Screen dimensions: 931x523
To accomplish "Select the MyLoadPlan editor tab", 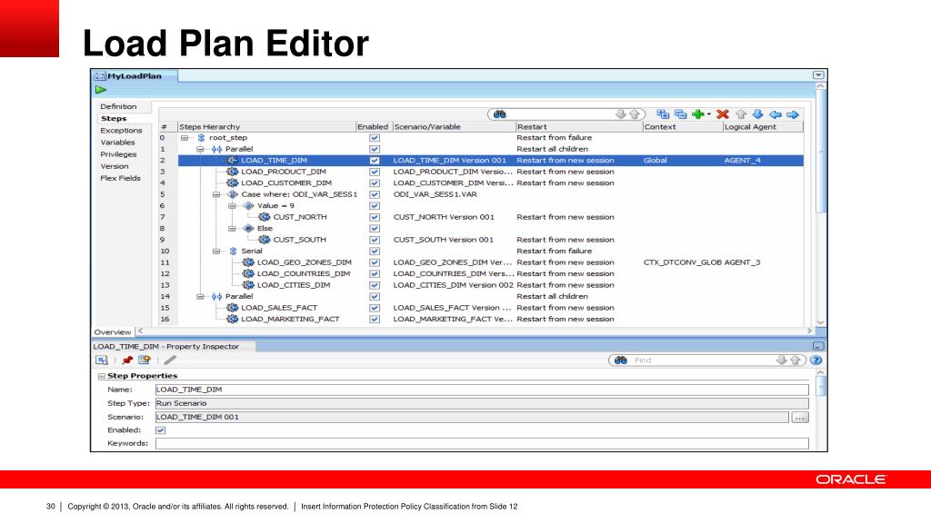I will coord(135,76).
